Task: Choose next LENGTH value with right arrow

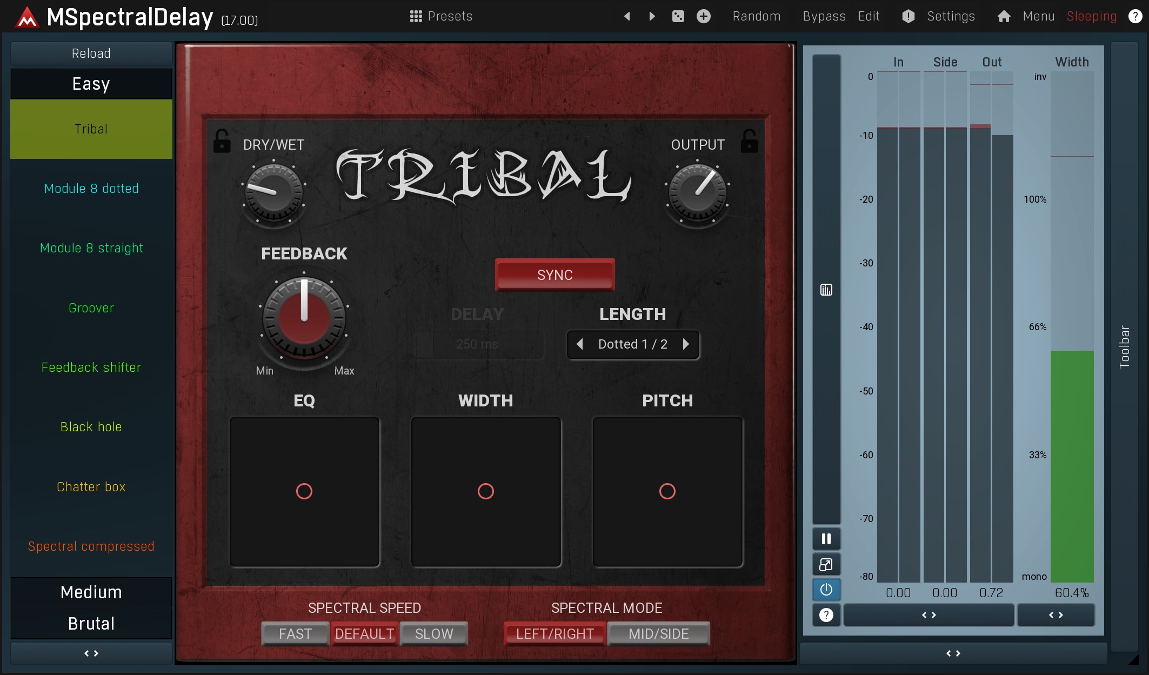Action: (x=686, y=344)
